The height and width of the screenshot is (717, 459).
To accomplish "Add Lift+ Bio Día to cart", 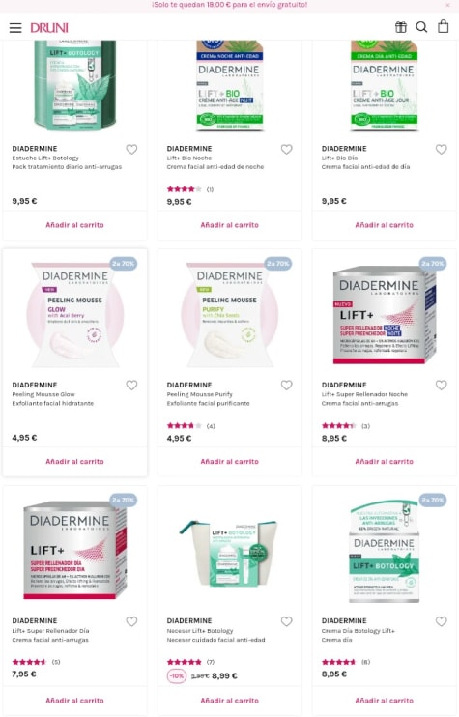I will point(384,225).
